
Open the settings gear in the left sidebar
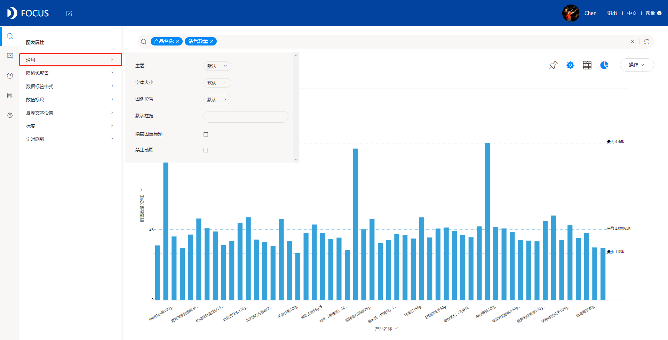click(x=10, y=115)
